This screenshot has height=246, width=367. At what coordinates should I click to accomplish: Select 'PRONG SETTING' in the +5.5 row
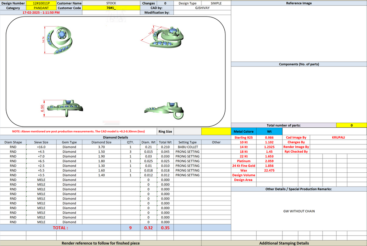[x=187, y=171]
